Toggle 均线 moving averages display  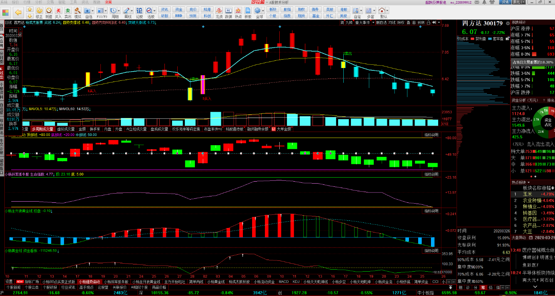pyautogui.click(x=392, y=23)
